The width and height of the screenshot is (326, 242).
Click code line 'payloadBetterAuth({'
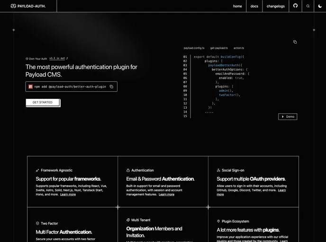coord(225,65)
